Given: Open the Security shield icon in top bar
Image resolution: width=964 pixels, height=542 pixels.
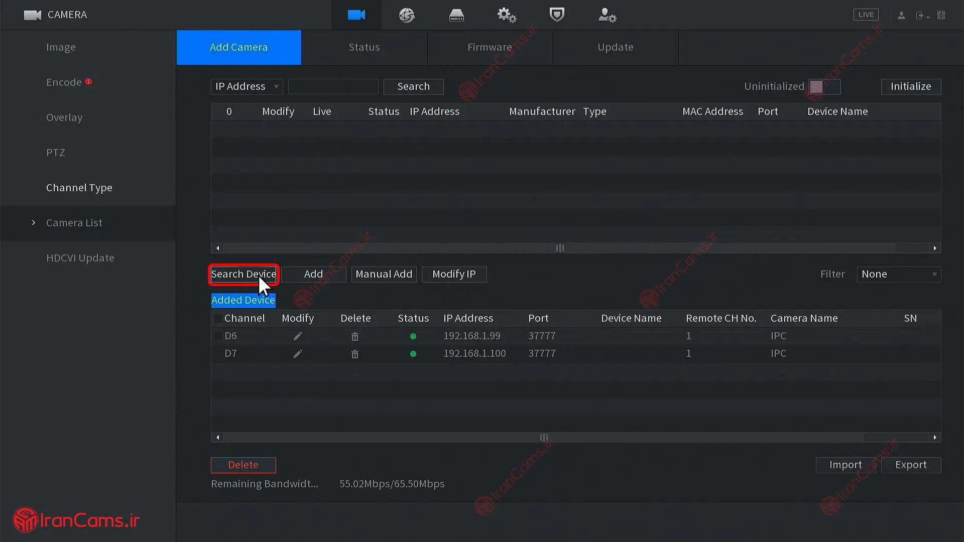Looking at the screenshot, I should 557,15.
